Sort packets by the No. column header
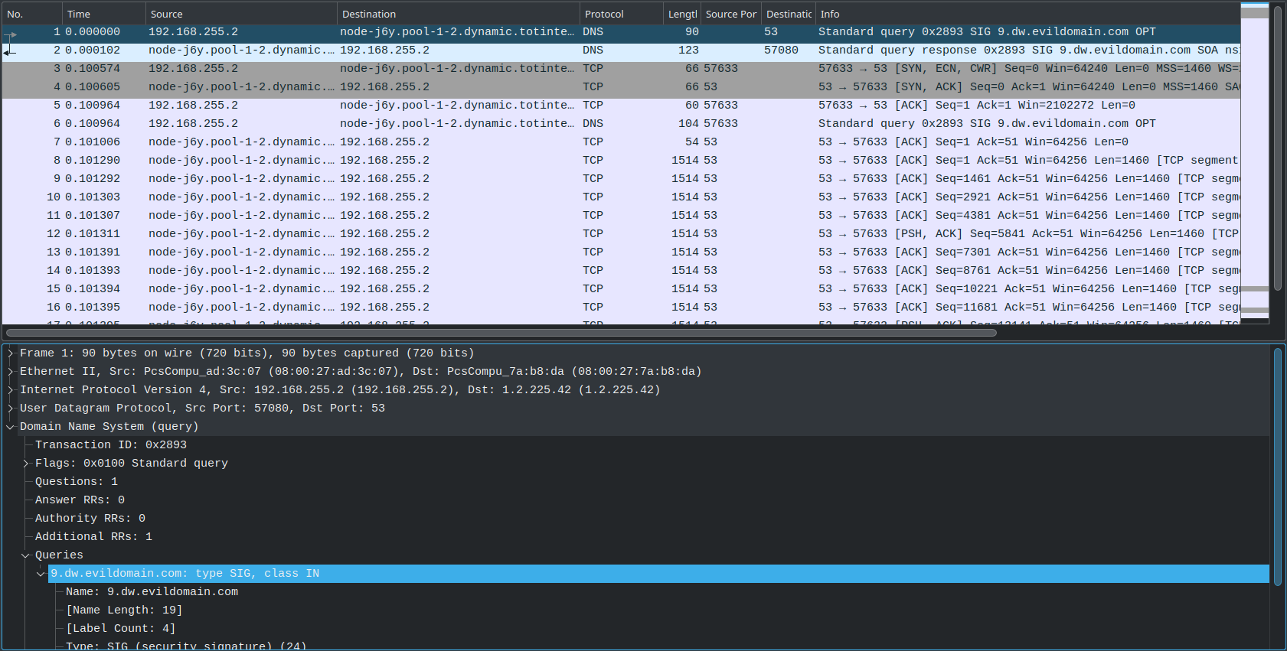The width and height of the screenshot is (1287, 651). click(31, 14)
